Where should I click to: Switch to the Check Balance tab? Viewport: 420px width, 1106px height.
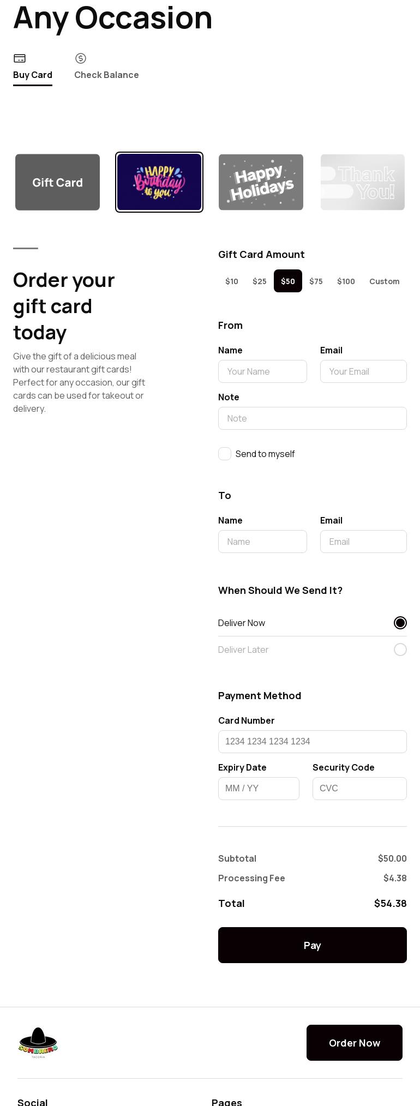click(x=106, y=75)
